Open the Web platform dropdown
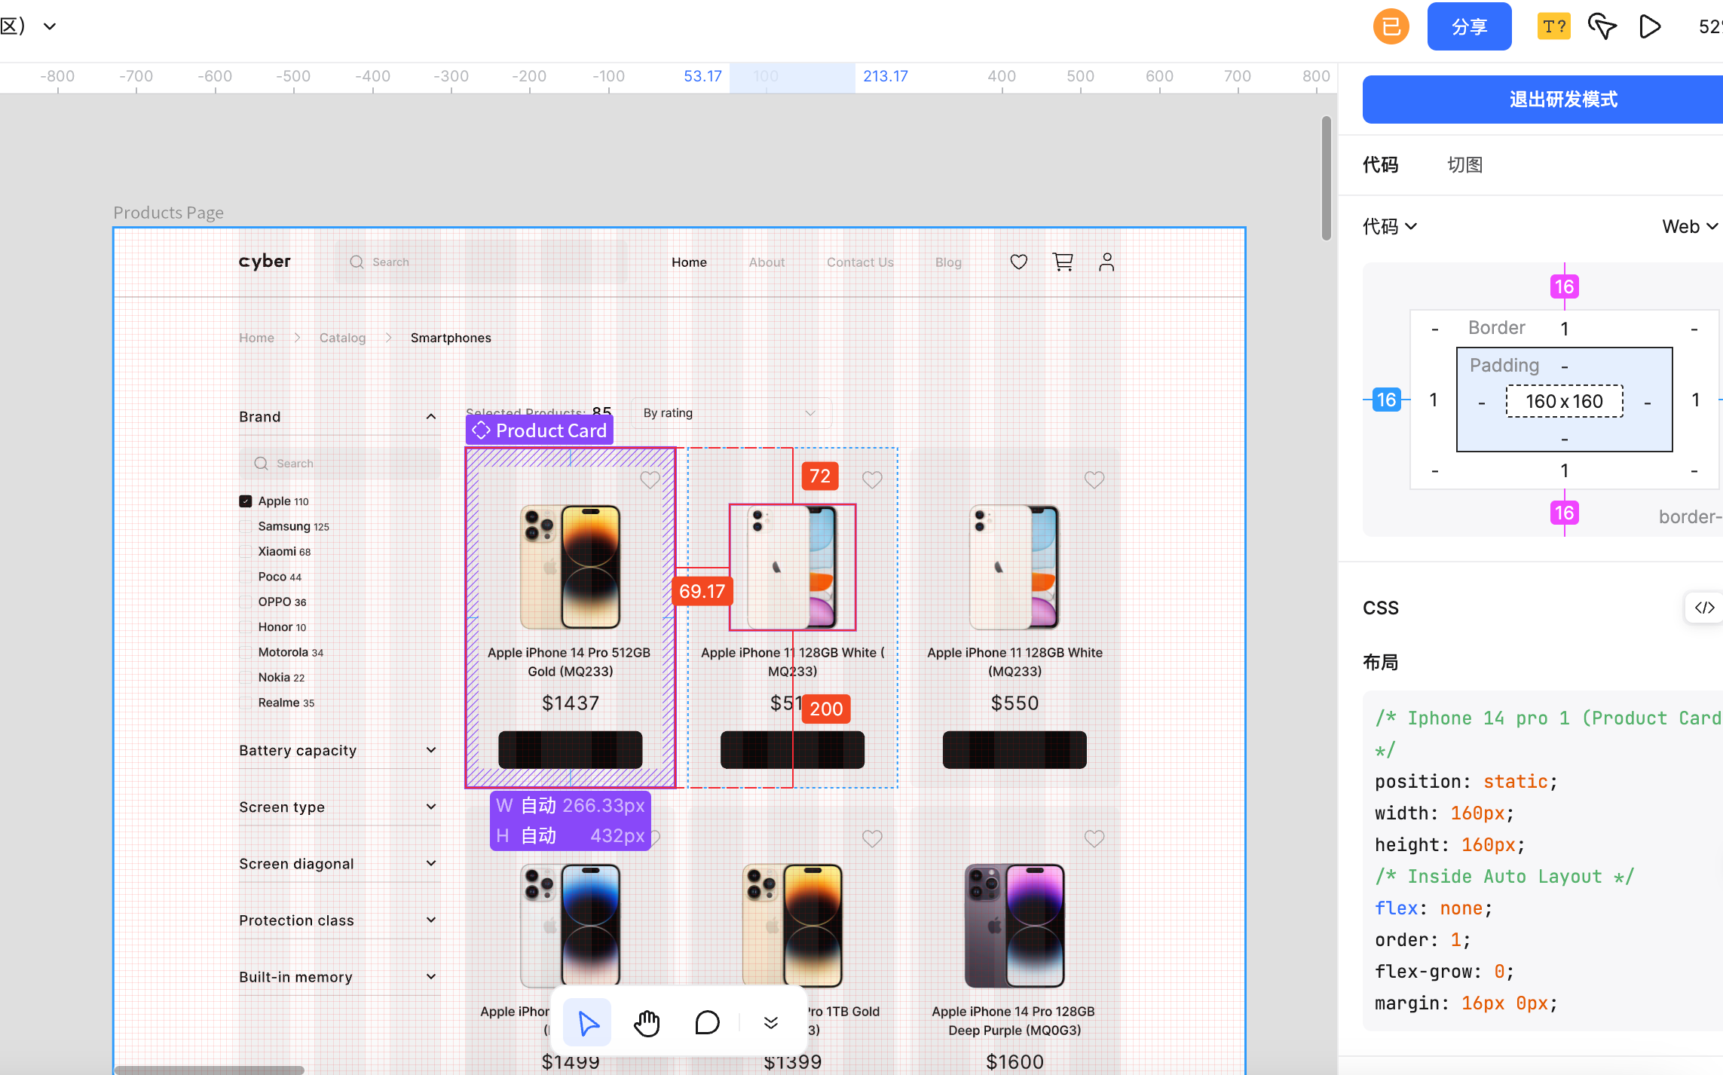The image size is (1723, 1075). 1690,227
